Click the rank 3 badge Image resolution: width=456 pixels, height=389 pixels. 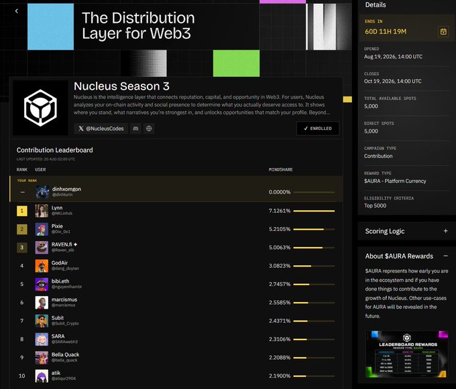coord(22,247)
